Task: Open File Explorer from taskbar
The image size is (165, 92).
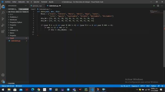Action: click(x=9, y=90)
